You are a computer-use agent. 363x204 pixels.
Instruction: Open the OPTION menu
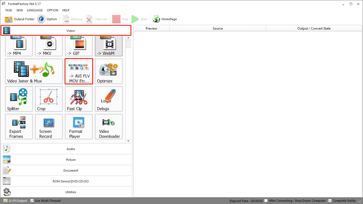click(x=52, y=10)
